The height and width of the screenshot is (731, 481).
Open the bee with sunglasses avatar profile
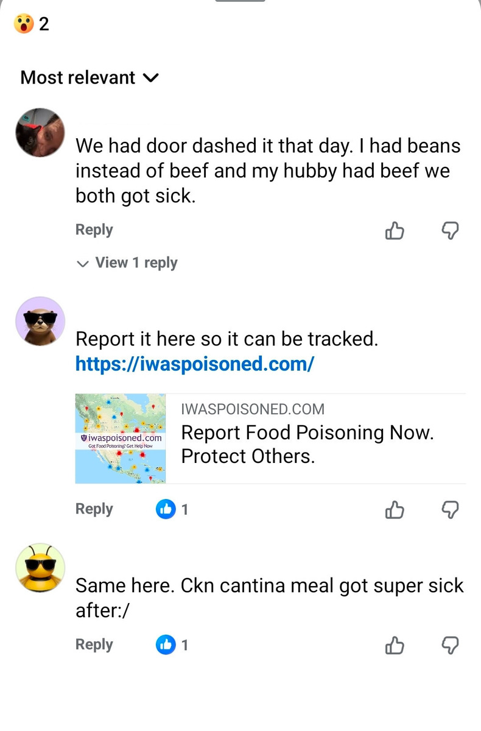pyautogui.click(x=40, y=567)
